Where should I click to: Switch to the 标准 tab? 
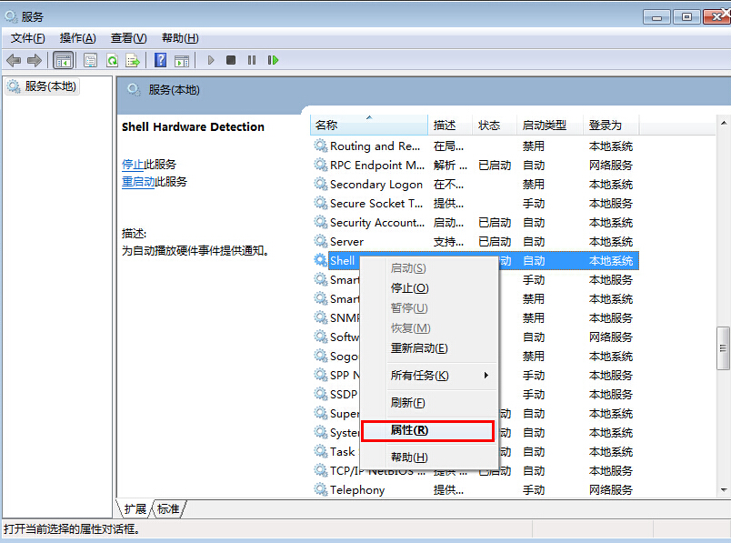click(x=167, y=509)
